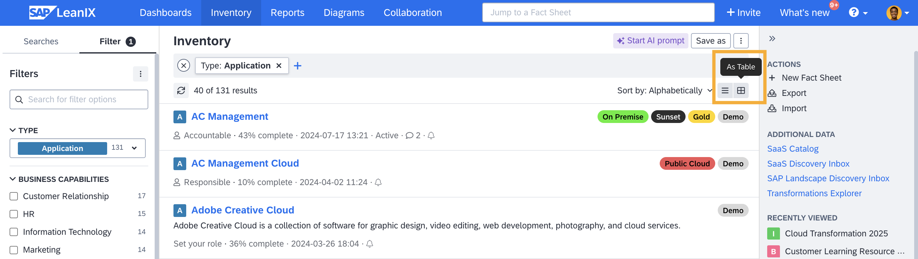Open the Sort by Alphabetically dropdown
This screenshot has height=259, width=918.
(665, 90)
